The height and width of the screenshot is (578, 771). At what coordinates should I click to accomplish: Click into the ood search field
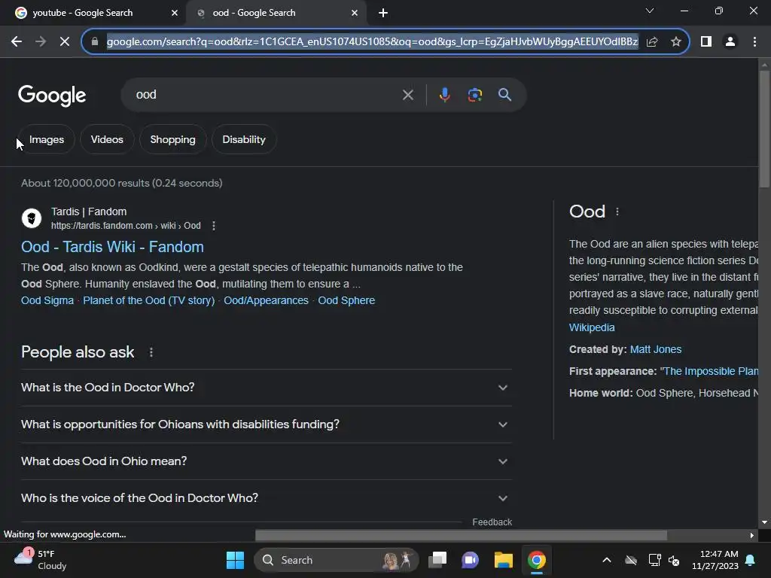[x=266, y=95]
